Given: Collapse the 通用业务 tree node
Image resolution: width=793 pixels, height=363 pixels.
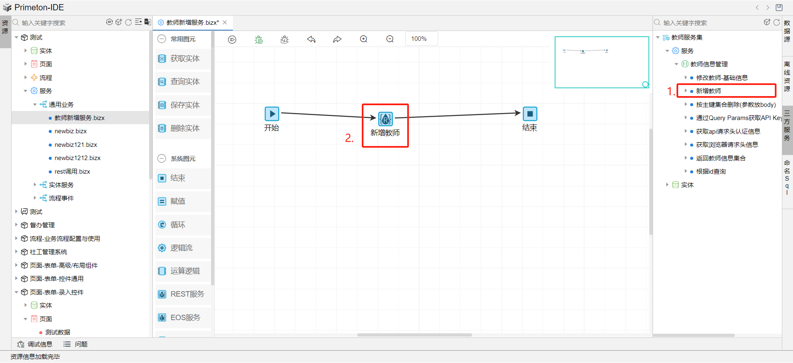Looking at the screenshot, I should (x=35, y=105).
